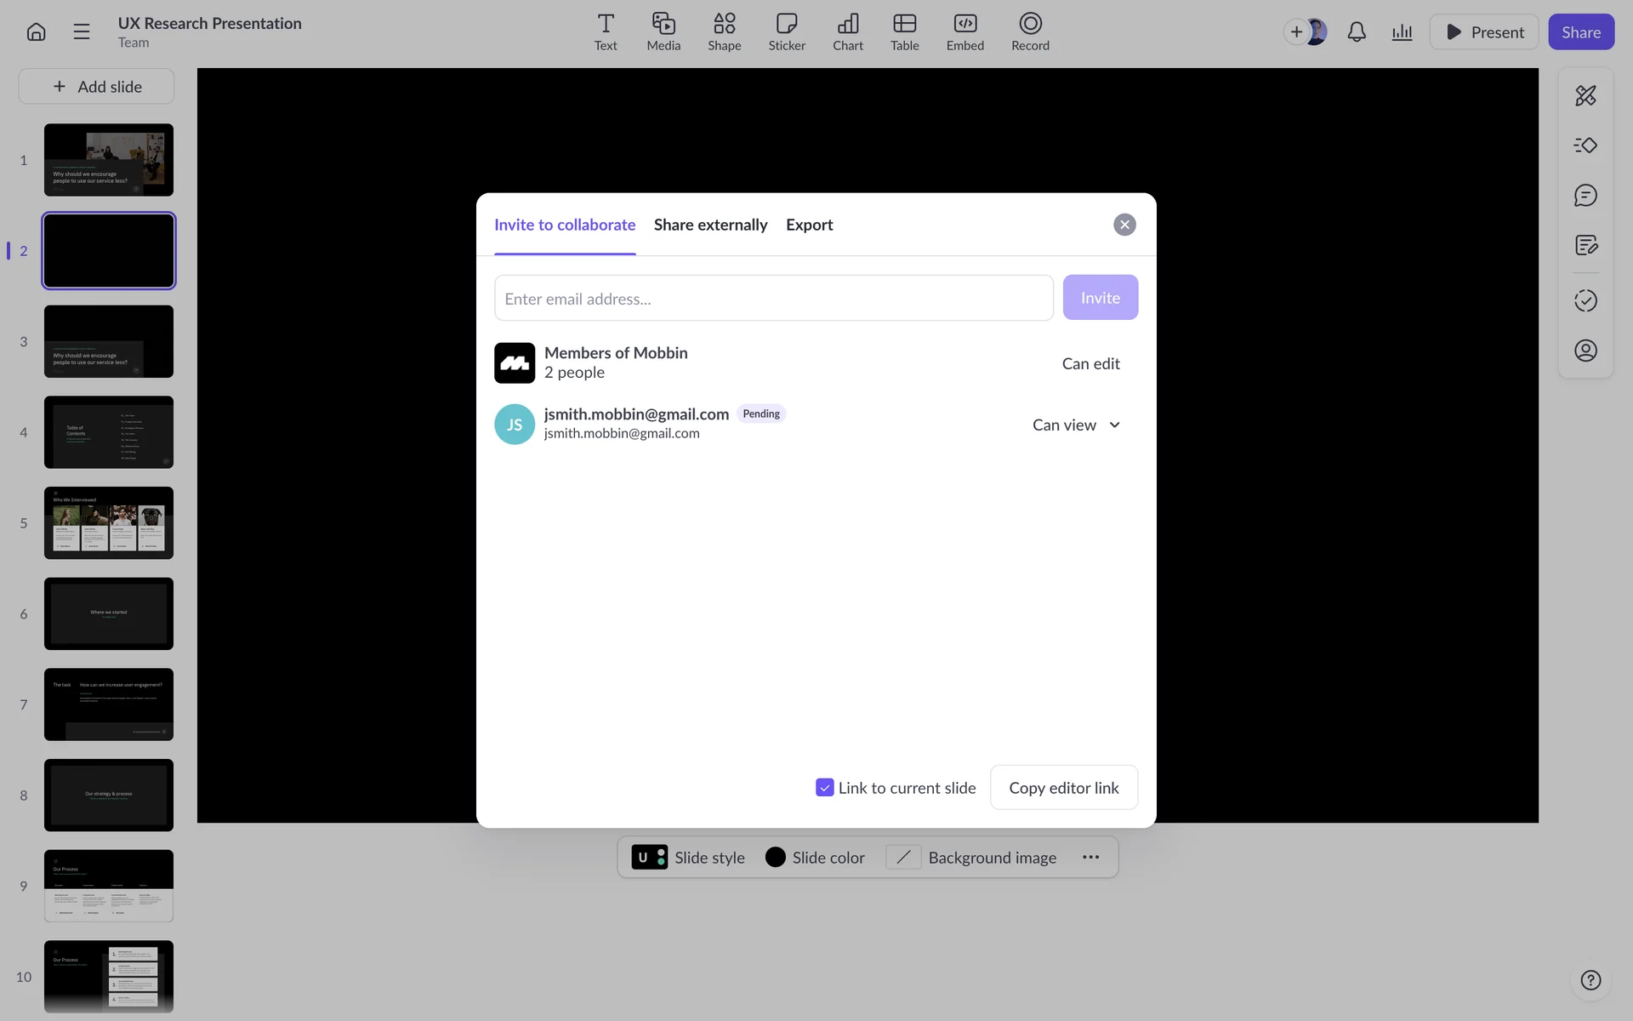The height and width of the screenshot is (1021, 1633).
Task: Toggle Link to current slide checkbox
Action: (x=824, y=788)
